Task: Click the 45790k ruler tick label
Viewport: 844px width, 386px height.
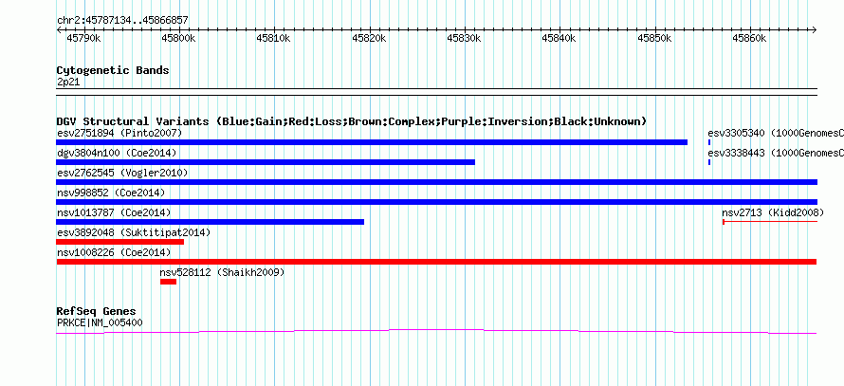Action: [83, 38]
